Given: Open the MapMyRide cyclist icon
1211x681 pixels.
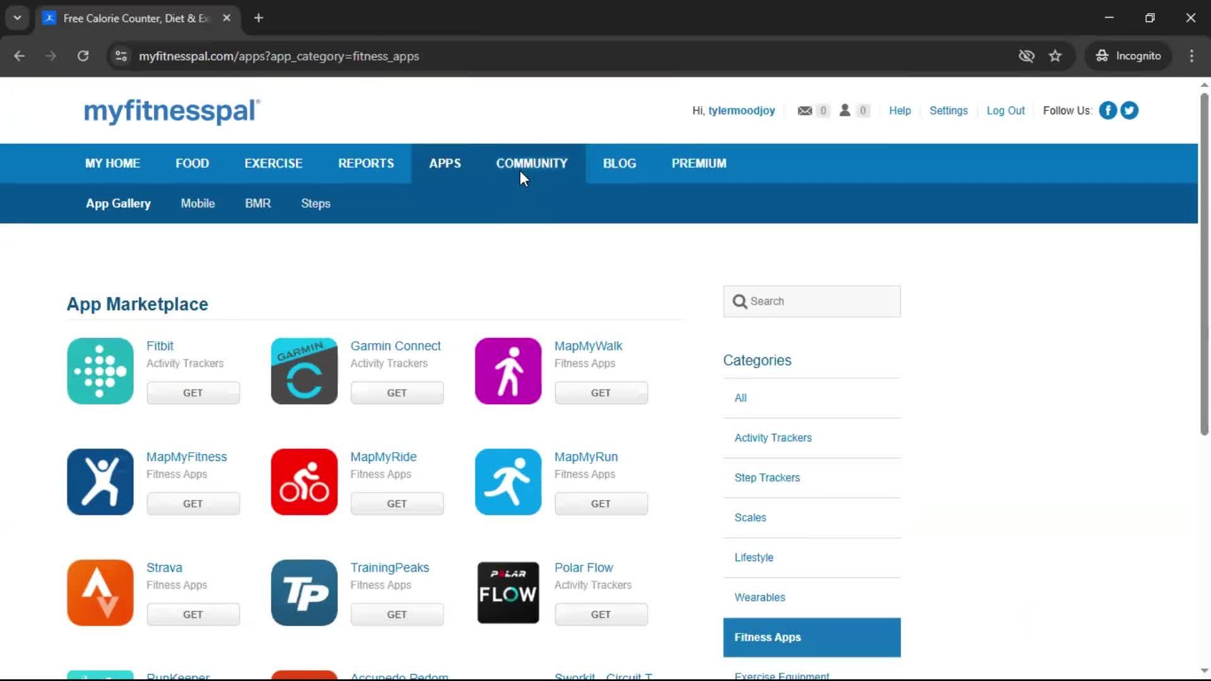Looking at the screenshot, I should click(x=304, y=482).
